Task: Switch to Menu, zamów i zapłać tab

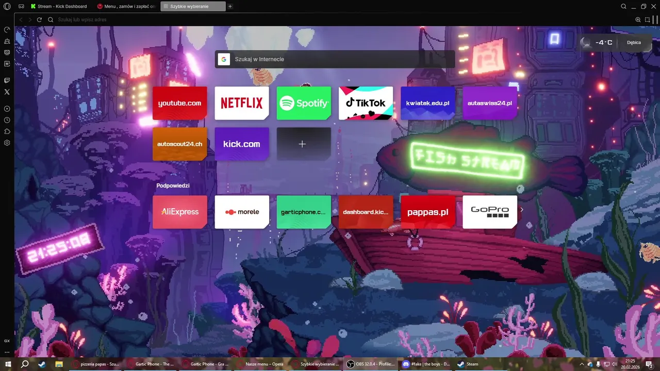Action: pos(126,6)
